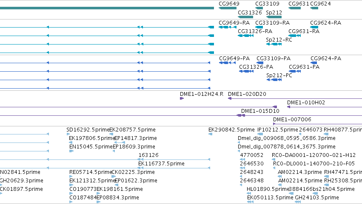Select EST AM02214.3prime
This screenshot has width=362, height=204.
point(299,172)
